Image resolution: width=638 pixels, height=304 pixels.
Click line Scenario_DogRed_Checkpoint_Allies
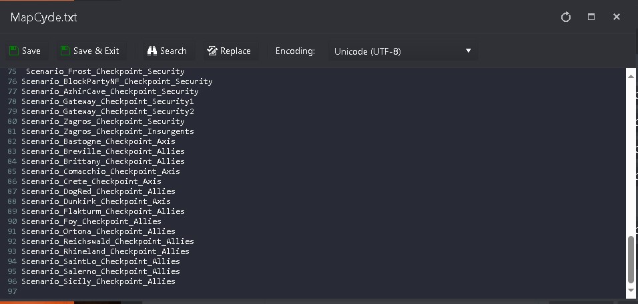pyautogui.click(x=98, y=191)
